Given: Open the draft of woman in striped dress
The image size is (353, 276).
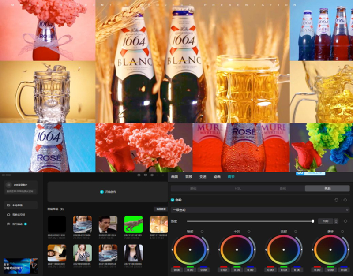Looking at the screenshot, I should [x=83, y=253].
